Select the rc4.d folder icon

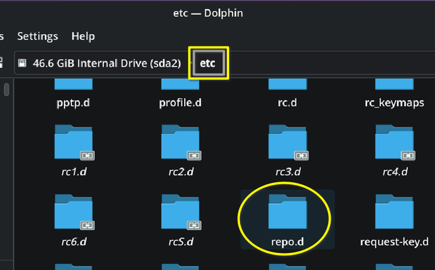[x=395, y=142]
